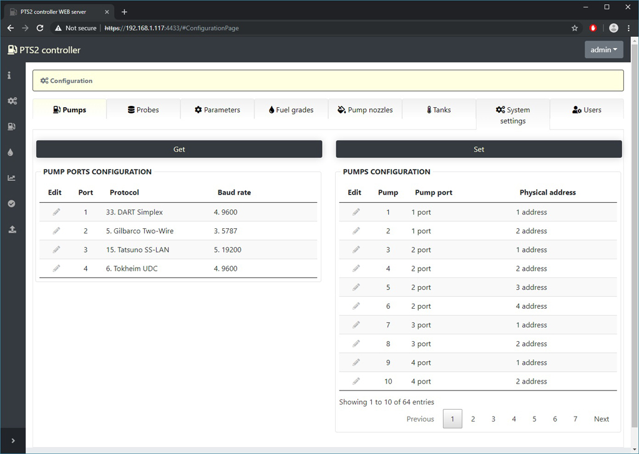This screenshot has height=454, width=639.
Task: Open the Fuel grades tab
Action: [291, 110]
